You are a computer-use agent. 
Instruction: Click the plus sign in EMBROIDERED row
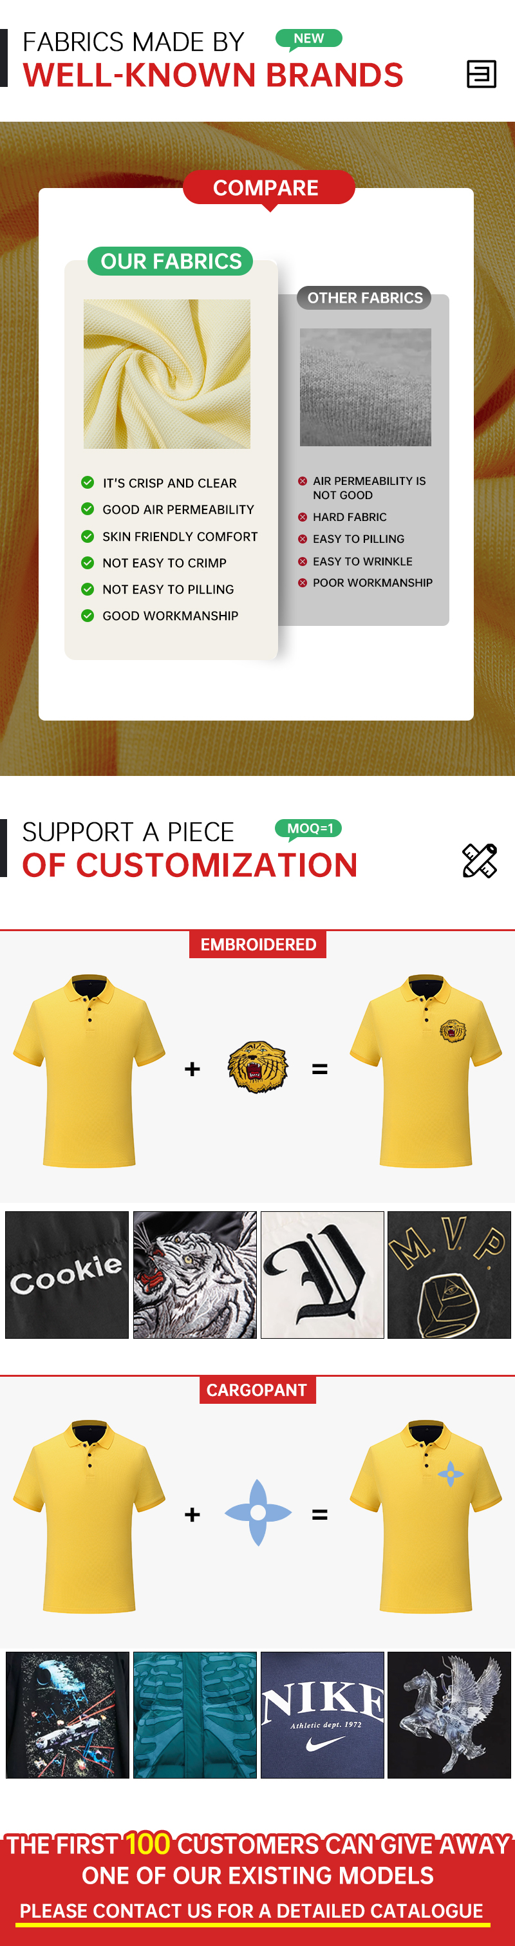[192, 1069]
